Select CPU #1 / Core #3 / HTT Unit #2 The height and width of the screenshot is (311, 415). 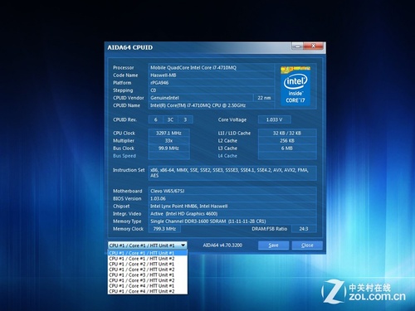[148, 280]
